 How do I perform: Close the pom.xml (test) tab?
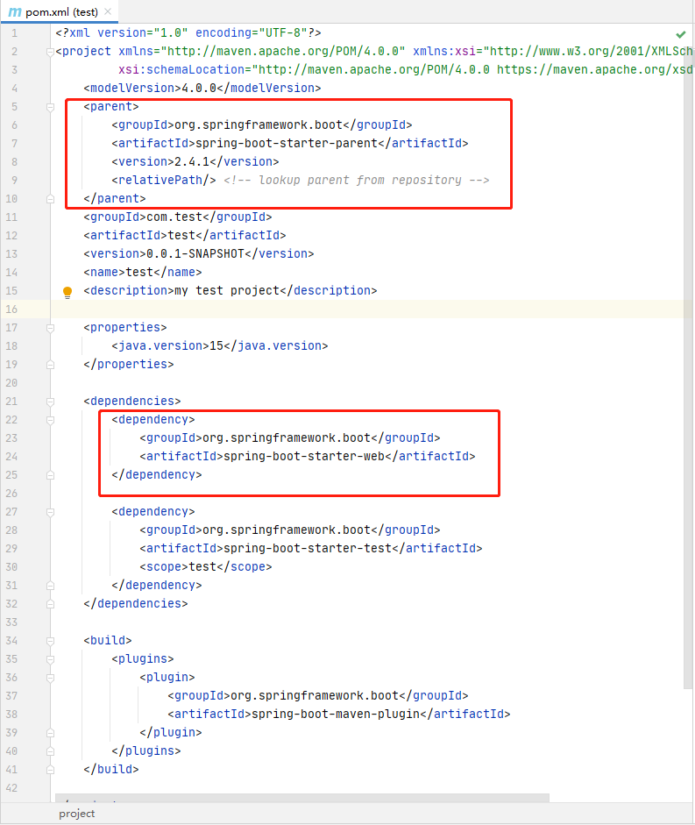[x=108, y=11]
